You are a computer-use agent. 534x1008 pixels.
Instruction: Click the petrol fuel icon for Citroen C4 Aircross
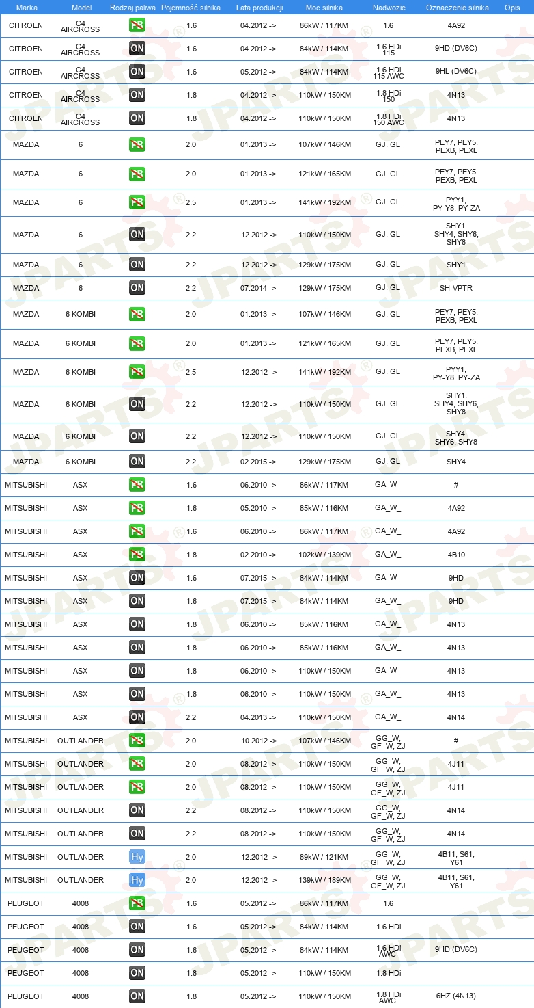pyautogui.click(x=137, y=25)
